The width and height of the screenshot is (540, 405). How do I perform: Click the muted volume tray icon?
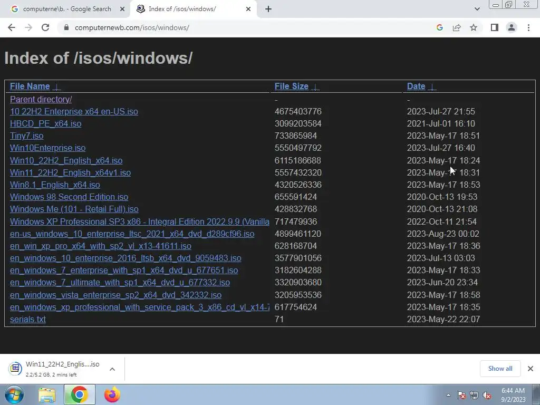487,395
